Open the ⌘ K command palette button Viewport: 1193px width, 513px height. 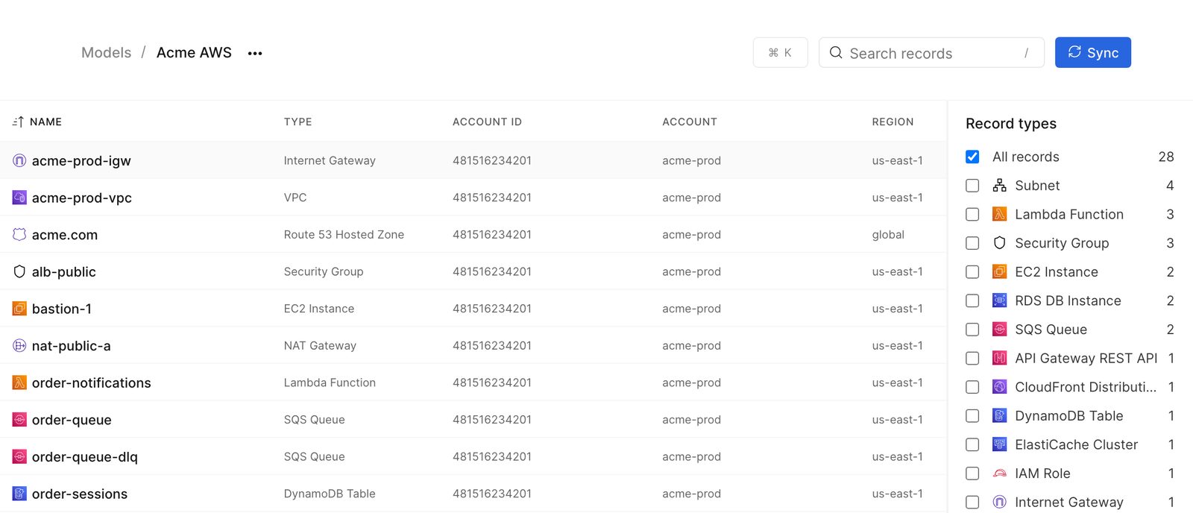780,52
